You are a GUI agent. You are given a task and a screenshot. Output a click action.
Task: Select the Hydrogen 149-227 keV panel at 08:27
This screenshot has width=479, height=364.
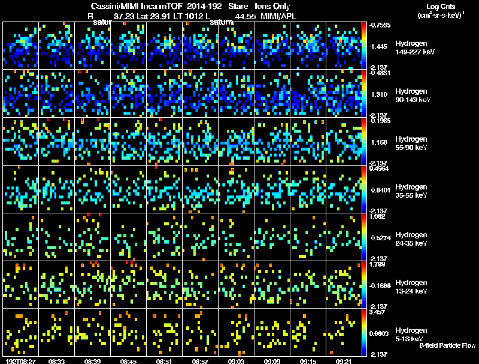point(20,46)
